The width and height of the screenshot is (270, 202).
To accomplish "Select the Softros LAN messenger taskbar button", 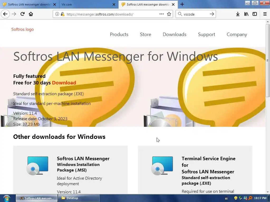I will tap(36, 198).
